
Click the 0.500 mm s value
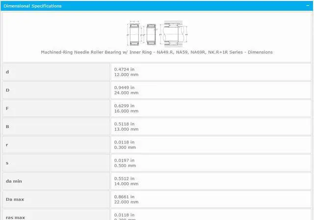coord(125,166)
